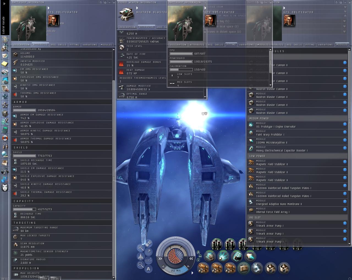The height and width of the screenshot is (280, 352).
Task: Activate the lightning-bolt armor membrane module
Action: [x=257, y=268]
